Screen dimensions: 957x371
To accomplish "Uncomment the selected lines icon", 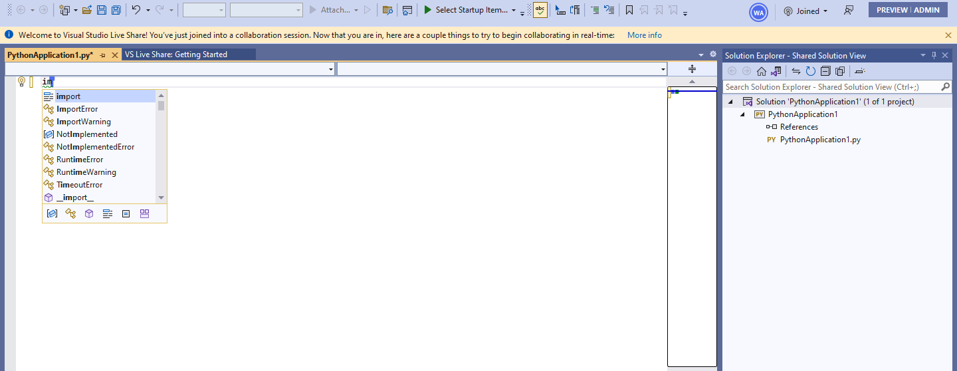I will tap(609, 10).
